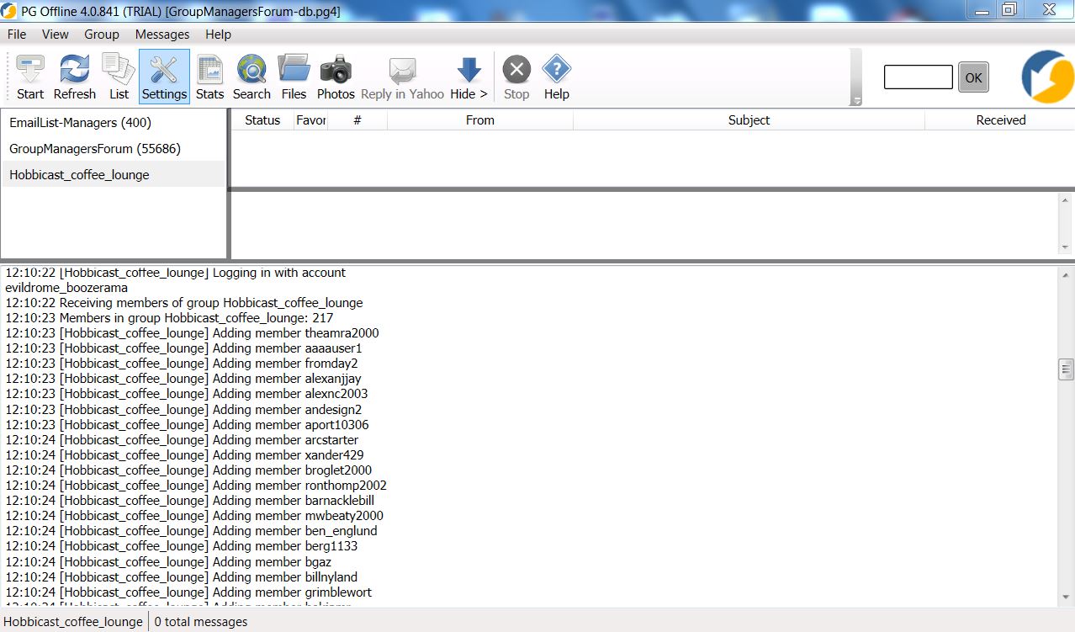Image resolution: width=1075 pixels, height=632 pixels.
Task: Click log line 'Adding member alexanjjay'
Action: [x=183, y=379]
